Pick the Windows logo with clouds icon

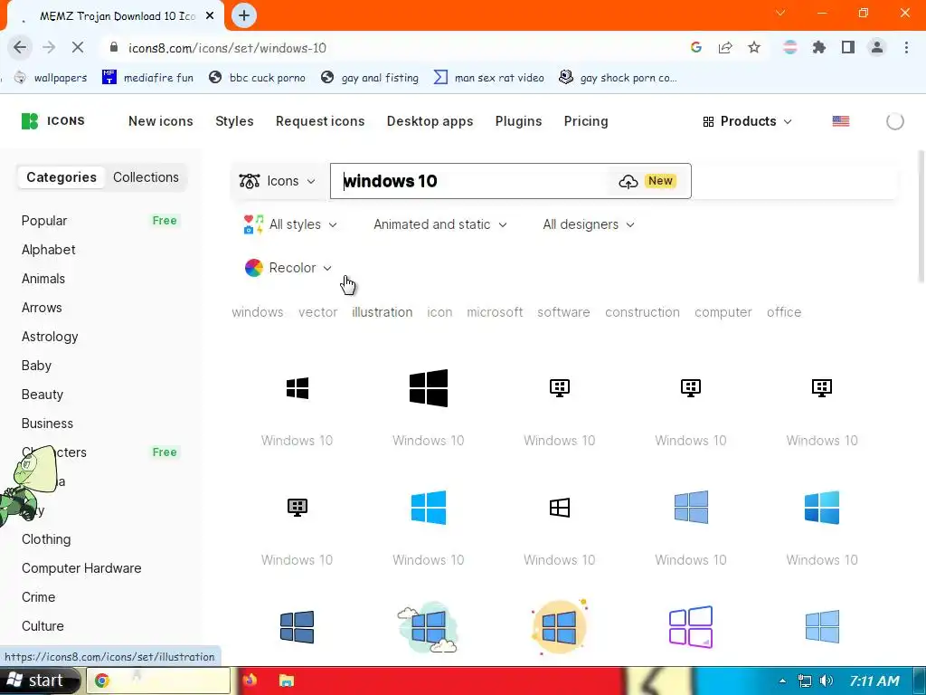pos(428,627)
